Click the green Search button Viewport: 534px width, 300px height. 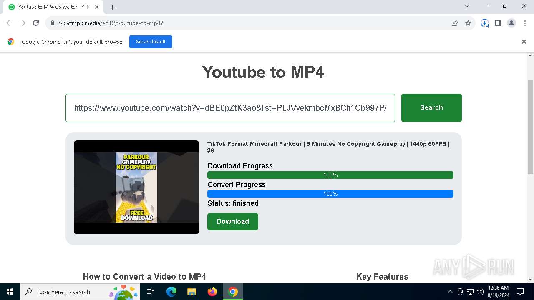(x=431, y=108)
